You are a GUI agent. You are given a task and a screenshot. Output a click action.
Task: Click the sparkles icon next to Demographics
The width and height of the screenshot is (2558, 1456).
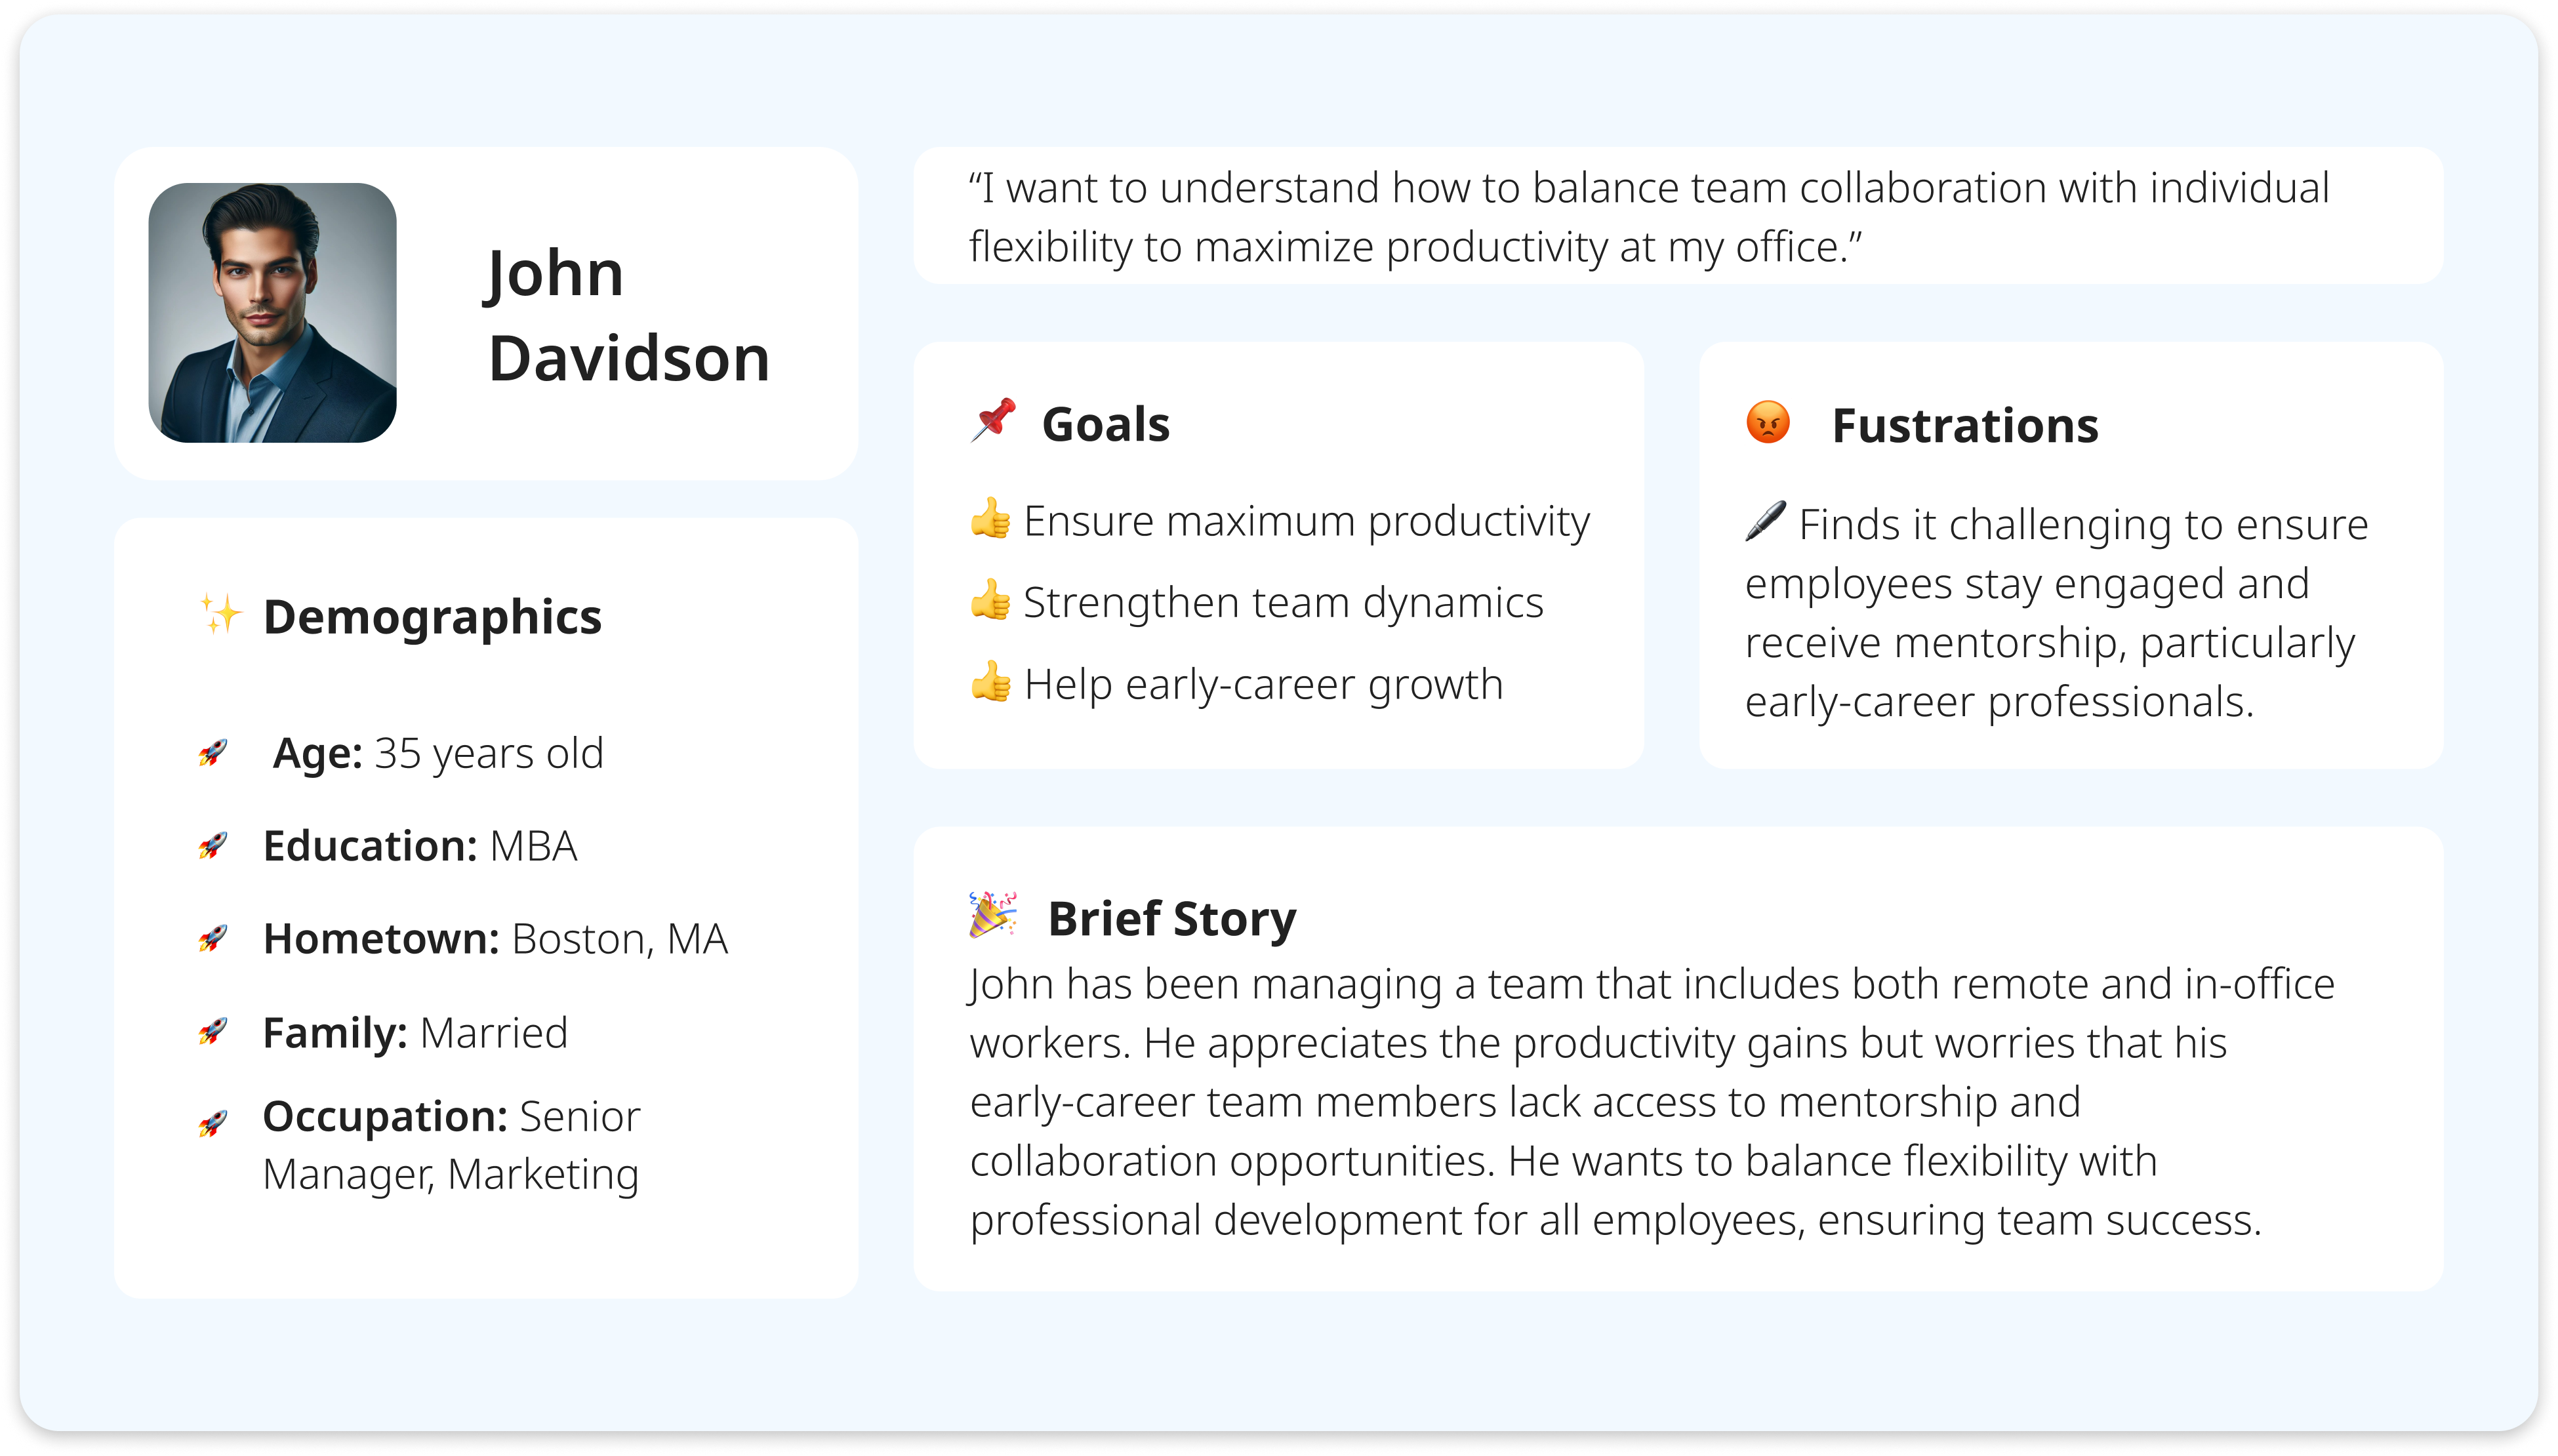point(220,613)
